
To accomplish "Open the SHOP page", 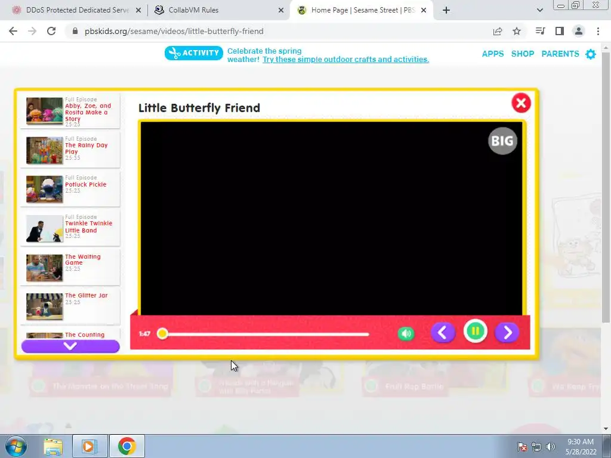I will [523, 54].
